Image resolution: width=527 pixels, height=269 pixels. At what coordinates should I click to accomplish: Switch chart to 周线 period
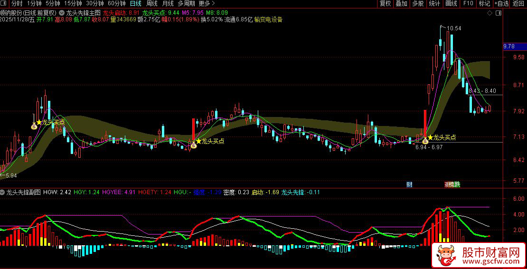pos(152,3)
